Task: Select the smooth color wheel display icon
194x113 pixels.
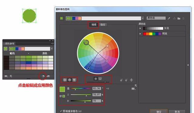Action: tap(65, 80)
